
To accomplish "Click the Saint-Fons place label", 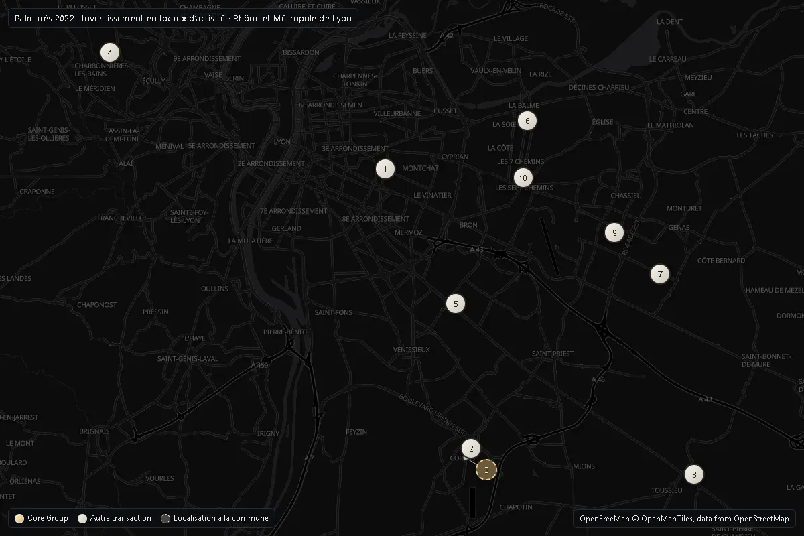I will (x=333, y=313).
